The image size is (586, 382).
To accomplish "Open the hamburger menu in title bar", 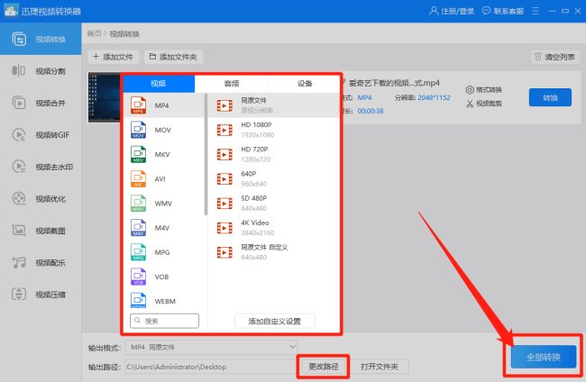I will [x=536, y=11].
